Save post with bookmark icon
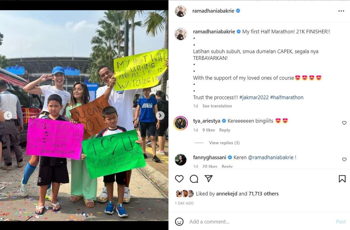This screenshot has height=230, width=350. (342, 179)
